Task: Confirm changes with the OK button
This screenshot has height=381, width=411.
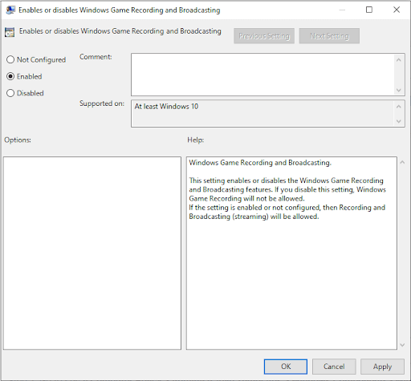Action: tap(286, 367)
